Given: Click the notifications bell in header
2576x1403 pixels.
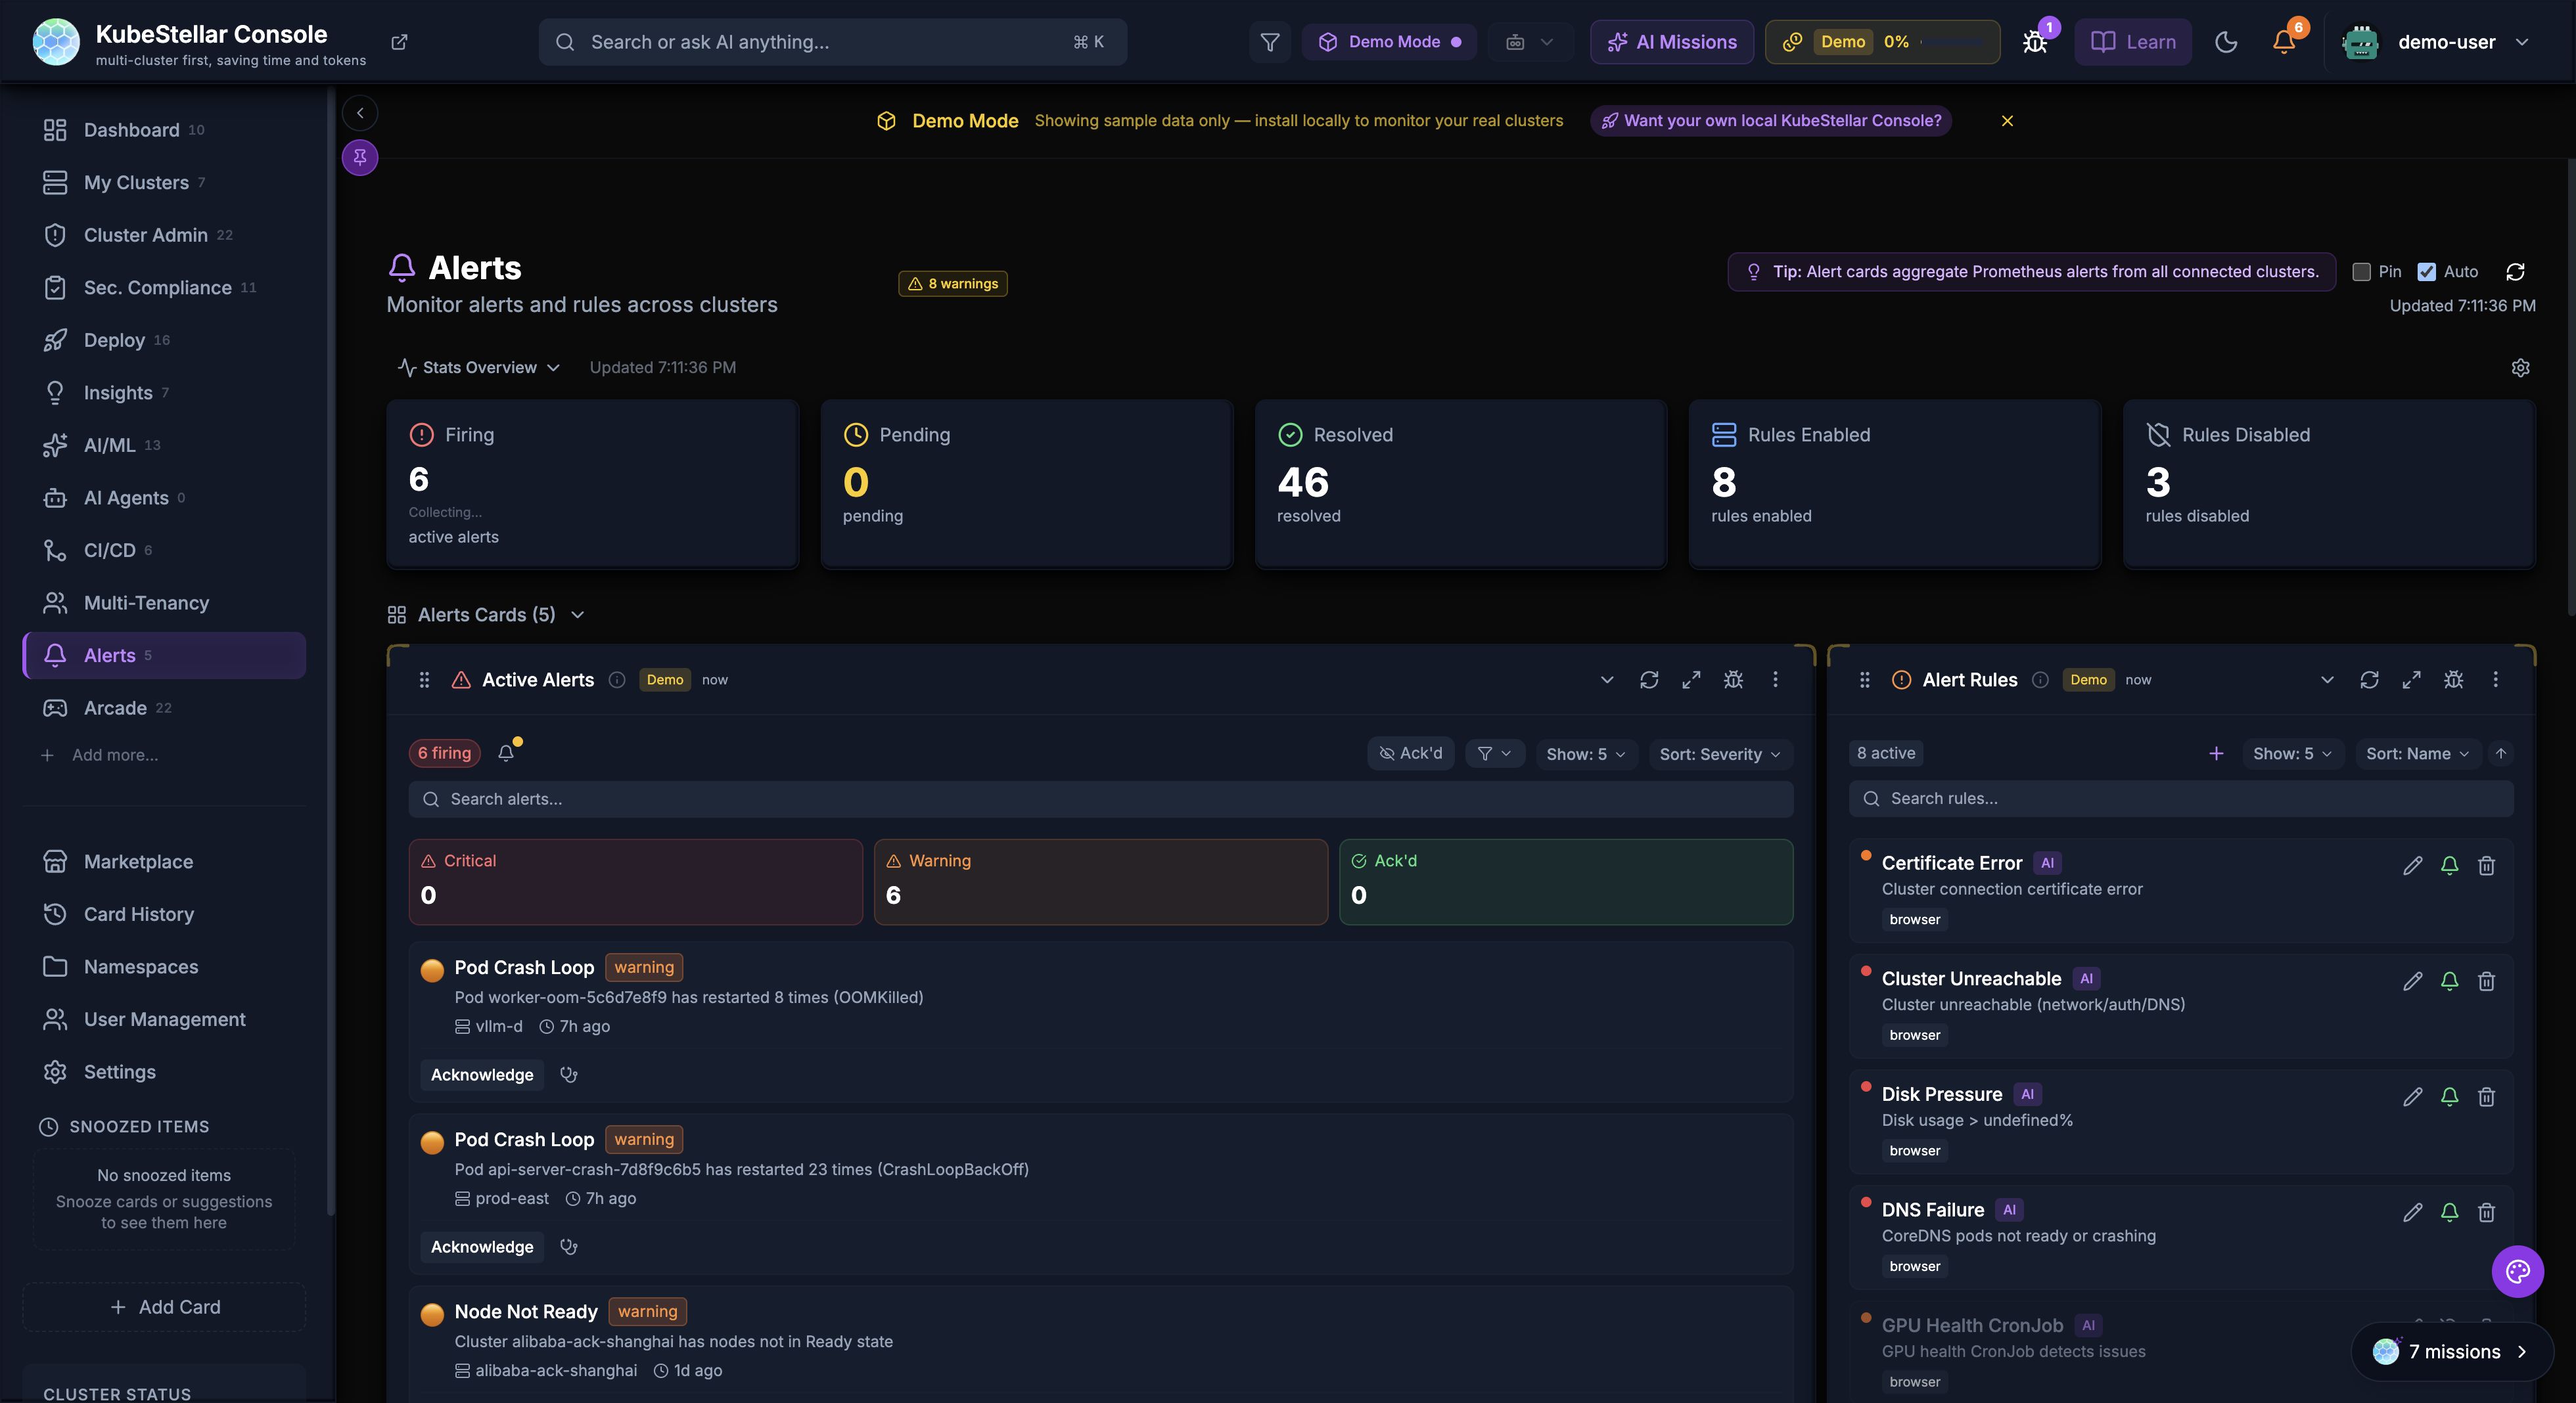Looking at the screenshot, I should point(2284,42).
